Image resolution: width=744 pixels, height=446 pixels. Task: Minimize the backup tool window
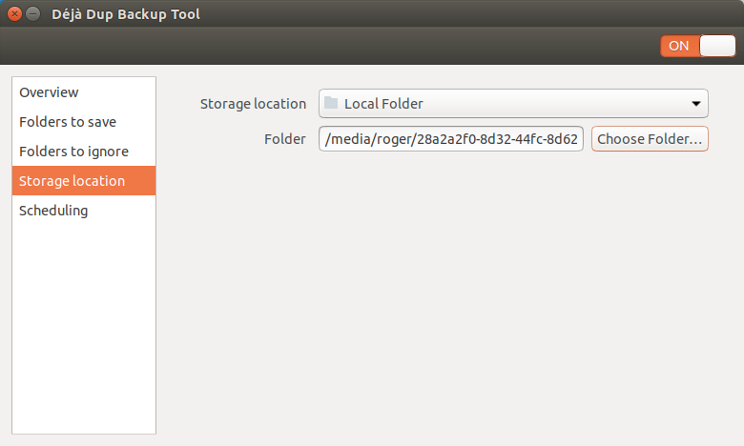[33, 14]
